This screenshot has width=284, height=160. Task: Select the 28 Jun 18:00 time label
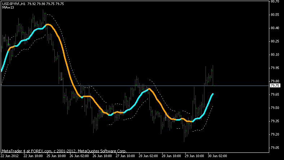(x=171, y=156)
